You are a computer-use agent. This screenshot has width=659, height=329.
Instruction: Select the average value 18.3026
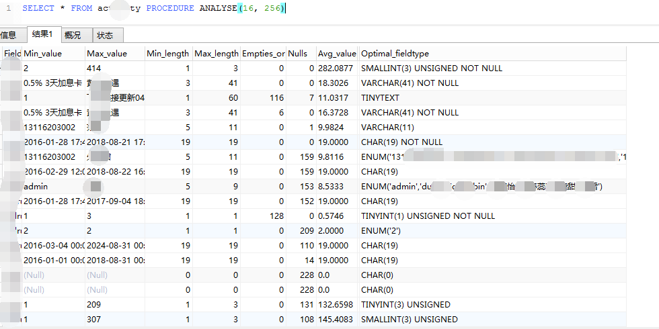[337, 83]
